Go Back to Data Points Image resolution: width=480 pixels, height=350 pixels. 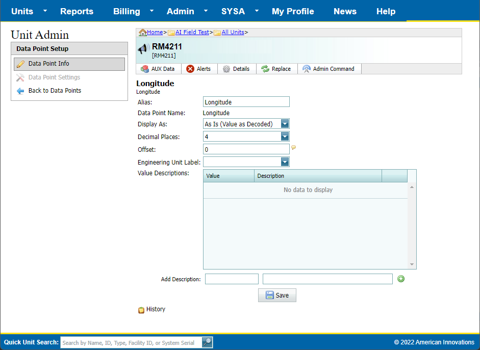click(55, 91)
